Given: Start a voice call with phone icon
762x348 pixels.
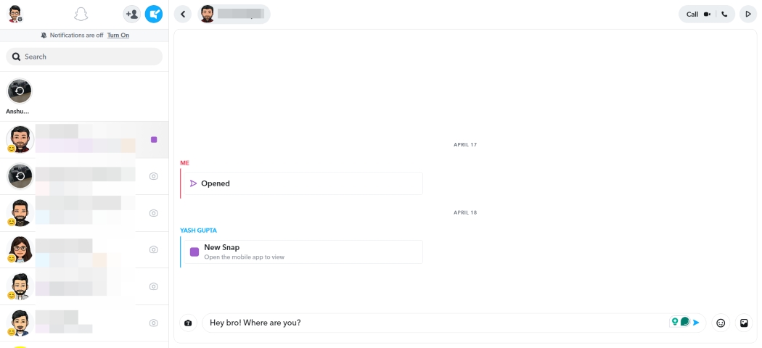Looking at the screenshot, I should coord(725,14).
